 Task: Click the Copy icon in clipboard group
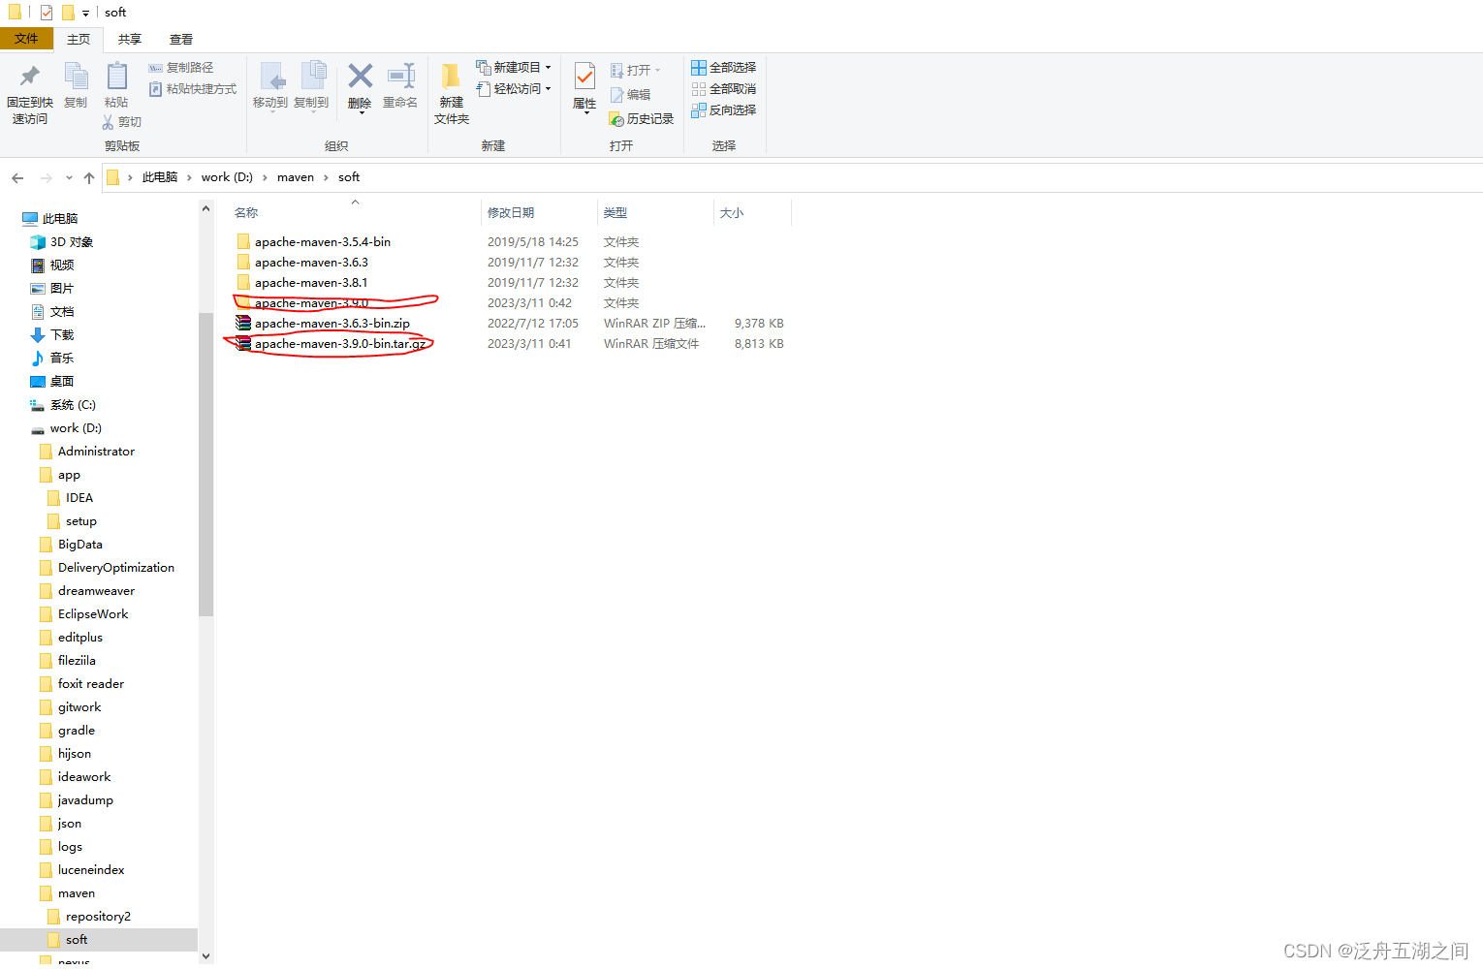click(x=76, y=76)
